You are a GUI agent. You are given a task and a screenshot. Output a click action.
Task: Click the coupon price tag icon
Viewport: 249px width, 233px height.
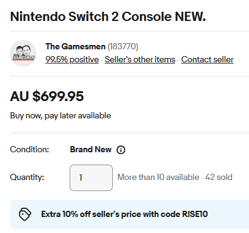25,215
